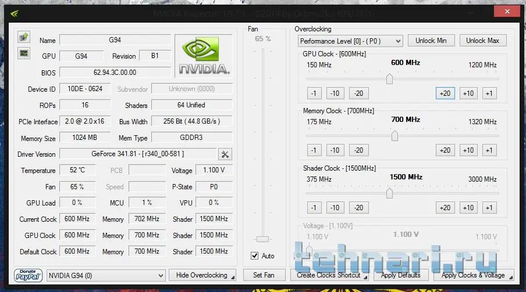Decrease Memory Clock by 10 MHz

point(335,150)
